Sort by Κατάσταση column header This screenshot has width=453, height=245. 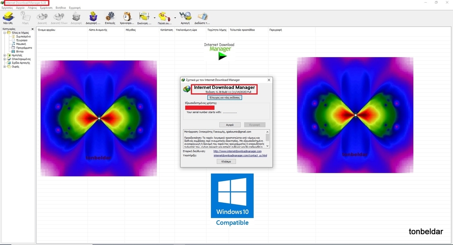tap(167, 30)
